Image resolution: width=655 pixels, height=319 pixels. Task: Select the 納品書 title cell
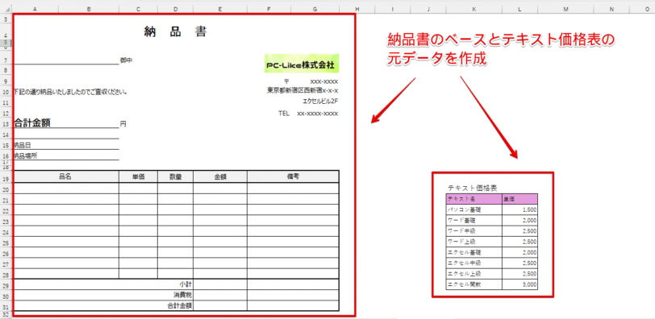(x=176, y=31)
